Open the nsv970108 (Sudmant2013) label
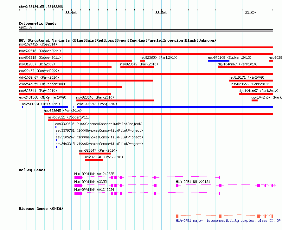Image resolution: width=282 pixels, height=230 pixels. (x=230, y=57)
